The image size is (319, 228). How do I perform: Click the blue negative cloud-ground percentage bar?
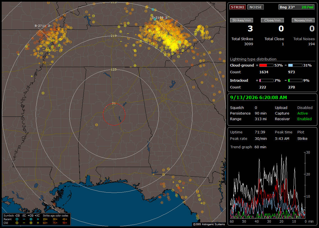pyautogui.click(x=295, y=65)
